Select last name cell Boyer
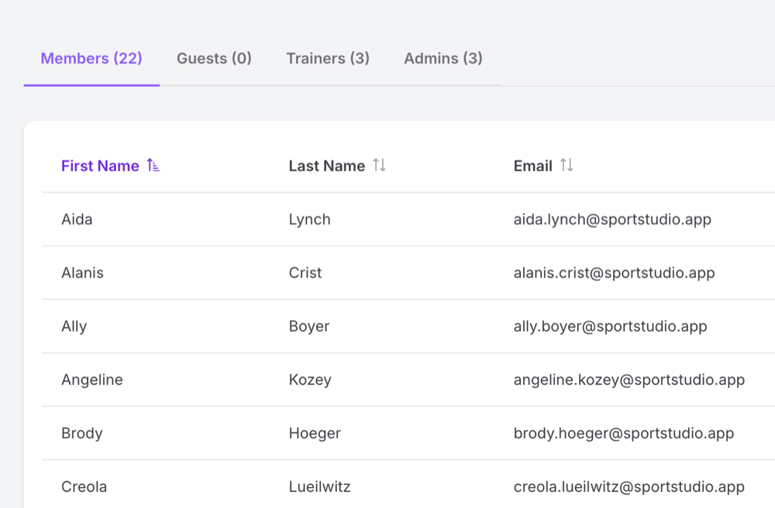The width and height of the screenshot is (775, 508). (309, 326)
